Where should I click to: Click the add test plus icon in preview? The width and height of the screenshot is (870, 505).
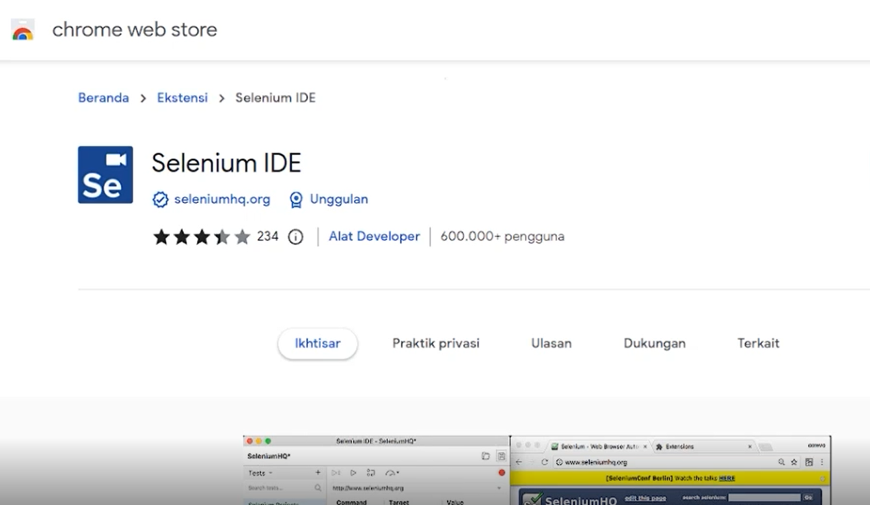pos(318,473)
